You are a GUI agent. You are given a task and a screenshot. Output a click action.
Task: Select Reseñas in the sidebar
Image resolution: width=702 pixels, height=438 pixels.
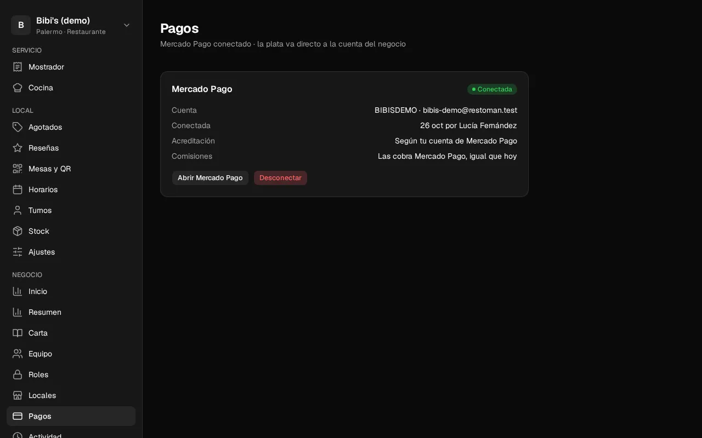click(71, 148)
